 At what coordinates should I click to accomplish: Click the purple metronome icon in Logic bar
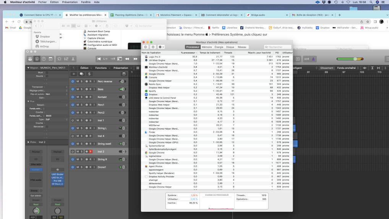pyautogui.click(x=313, y=59)
